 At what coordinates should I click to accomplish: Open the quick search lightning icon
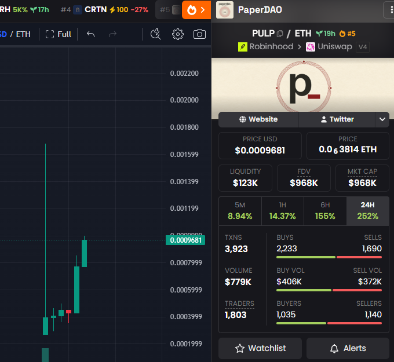tap(155, 34)
